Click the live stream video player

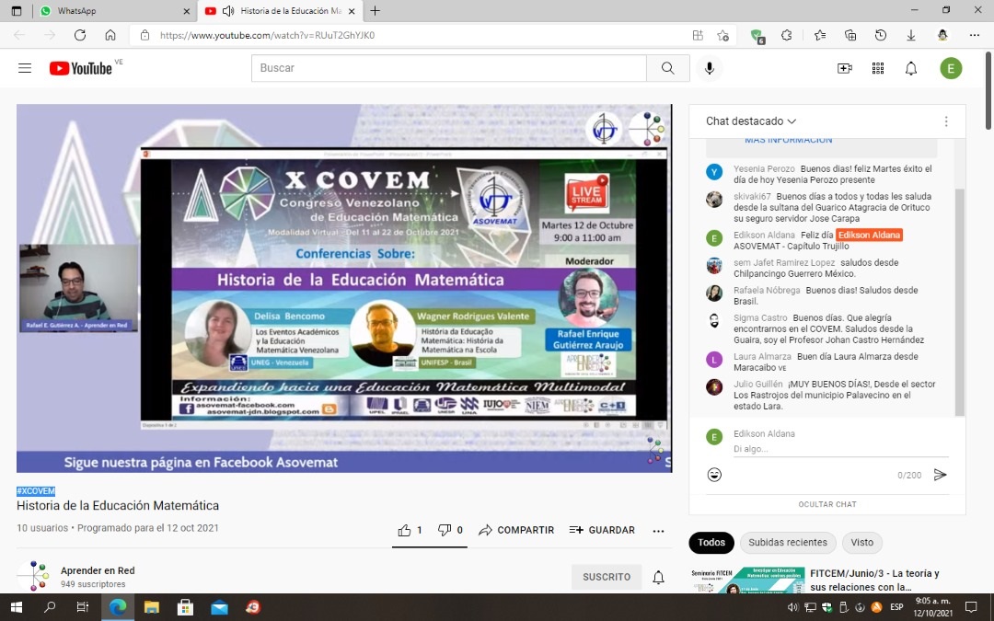click(344, 288)
